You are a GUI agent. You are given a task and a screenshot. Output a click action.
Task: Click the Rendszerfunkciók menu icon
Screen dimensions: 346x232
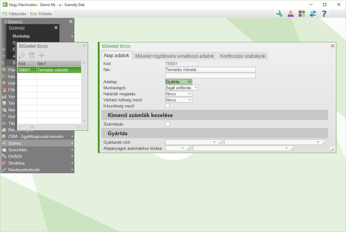(4, 170)
